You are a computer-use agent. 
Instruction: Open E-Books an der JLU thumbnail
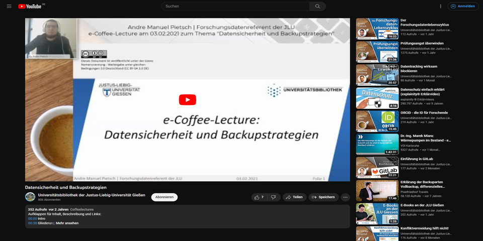377,214
